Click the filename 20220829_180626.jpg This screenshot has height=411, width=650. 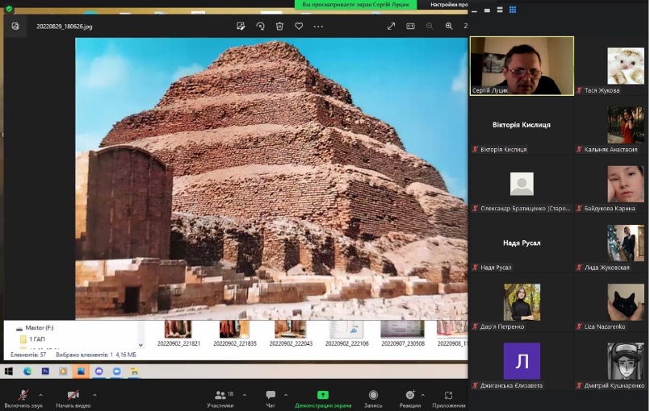click(65, 27)
